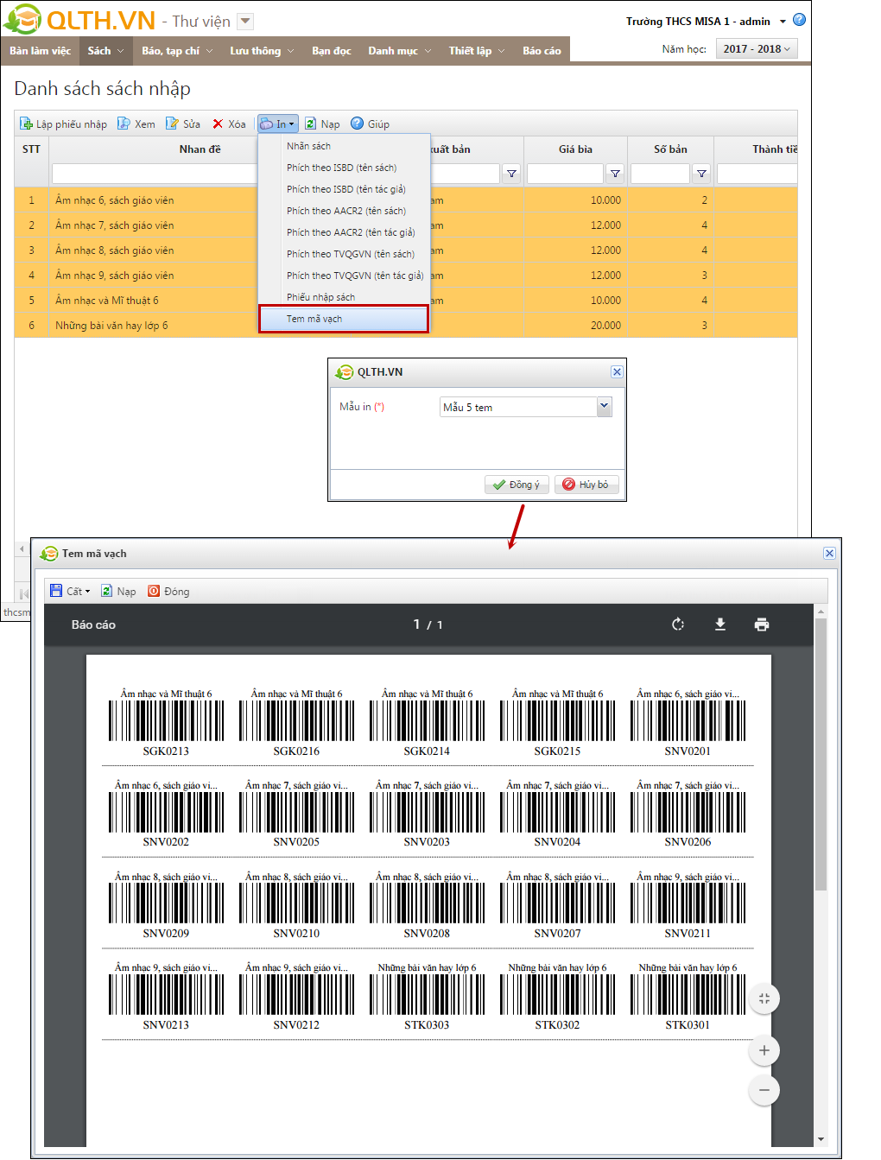Open the In print dropdown
Image resolution: width=881 pixels, height=1160 pixels.
click(x=277, y=124)
